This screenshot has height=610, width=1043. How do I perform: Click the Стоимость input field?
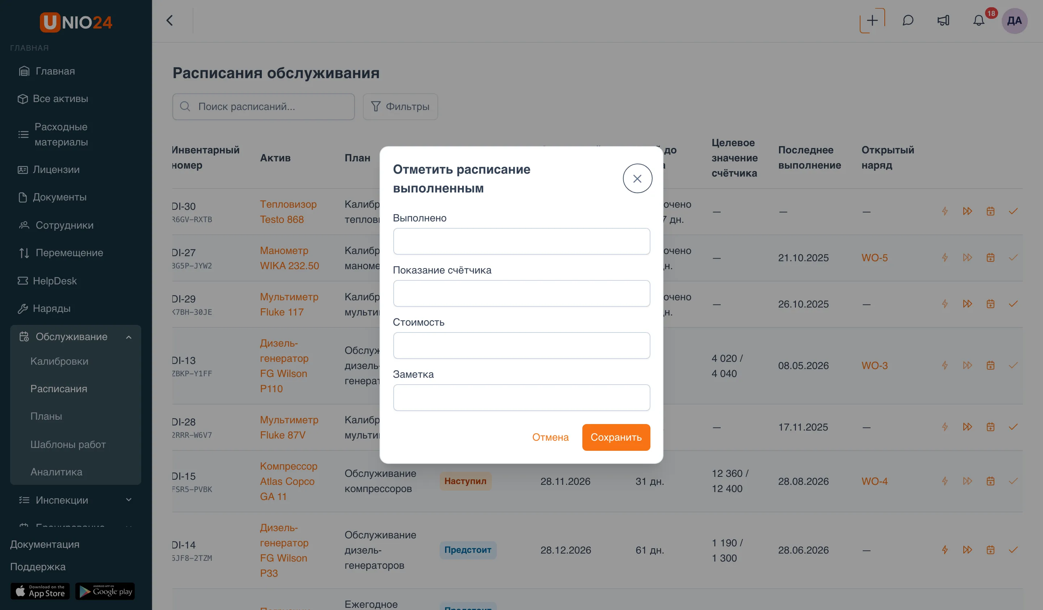[x=521, y=345]
